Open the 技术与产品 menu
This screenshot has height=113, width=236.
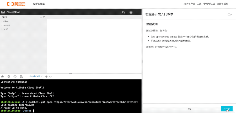189,4
